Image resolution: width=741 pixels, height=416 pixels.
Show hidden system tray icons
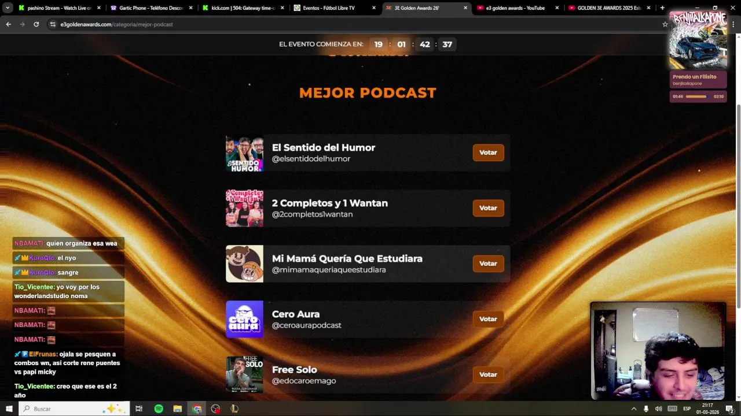tap(634, 408)
